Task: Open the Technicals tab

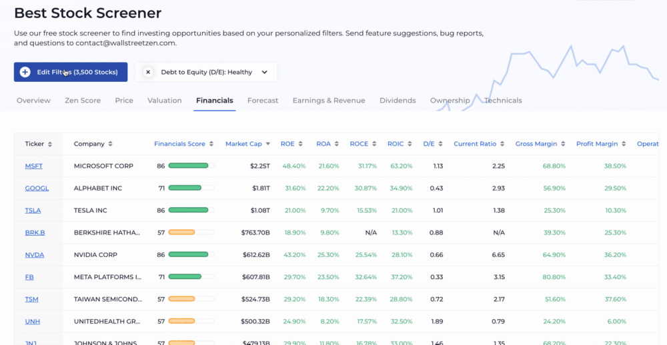Action: (503, 101)
